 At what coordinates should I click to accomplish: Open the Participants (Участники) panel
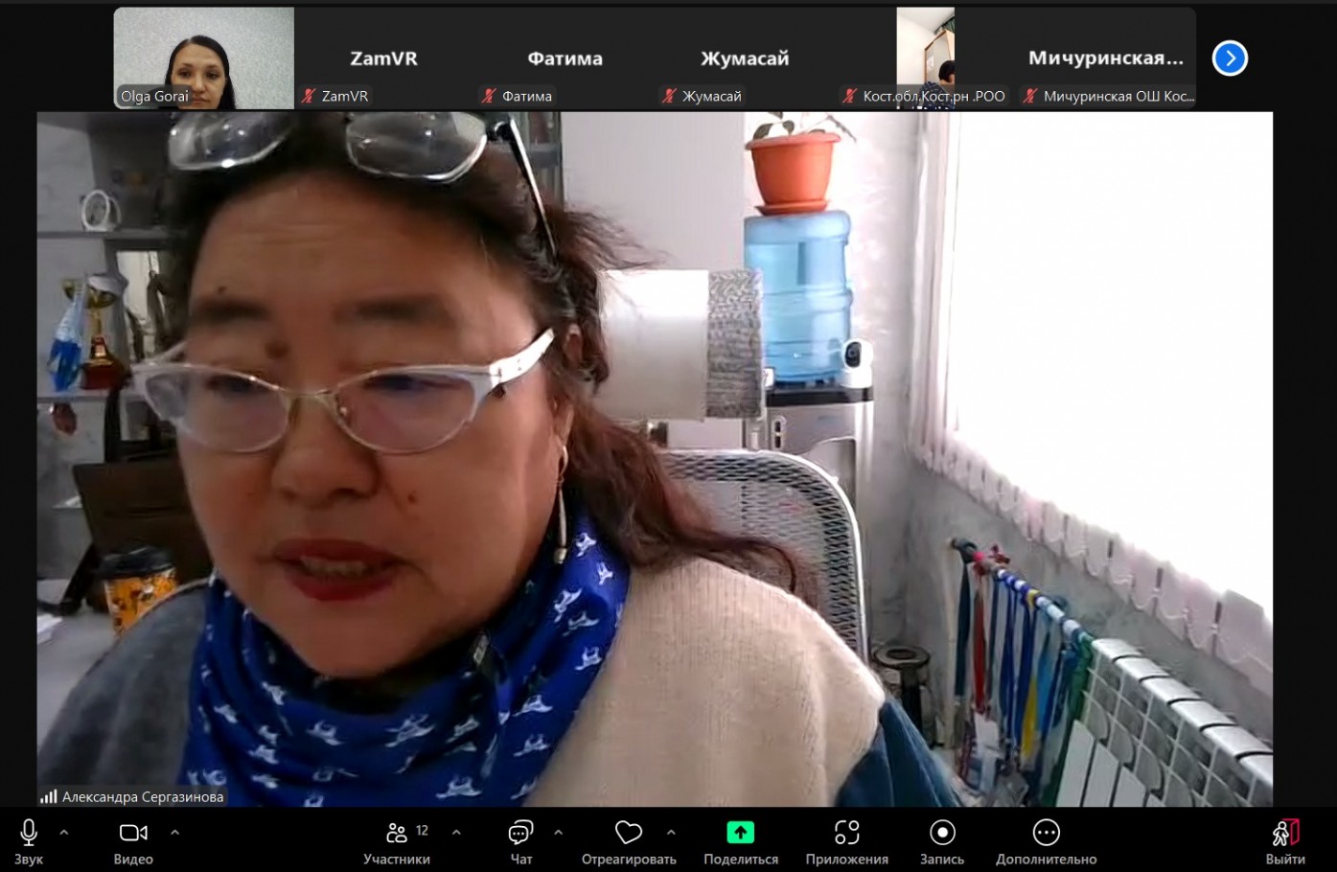click(397, 834)
